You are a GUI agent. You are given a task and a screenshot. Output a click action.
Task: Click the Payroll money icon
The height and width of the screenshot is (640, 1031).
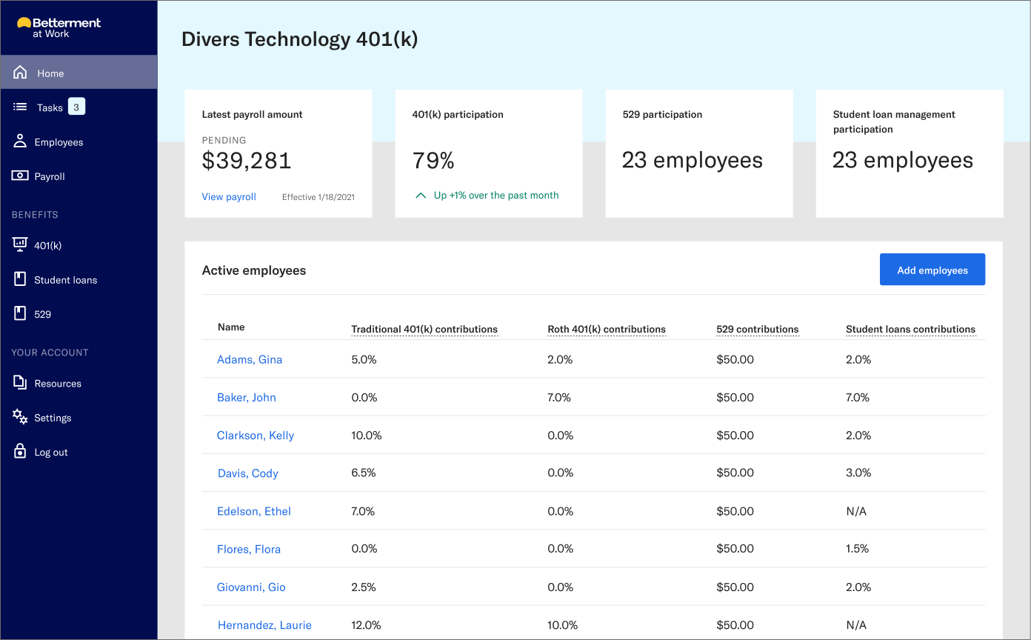[x=20, y=176]
